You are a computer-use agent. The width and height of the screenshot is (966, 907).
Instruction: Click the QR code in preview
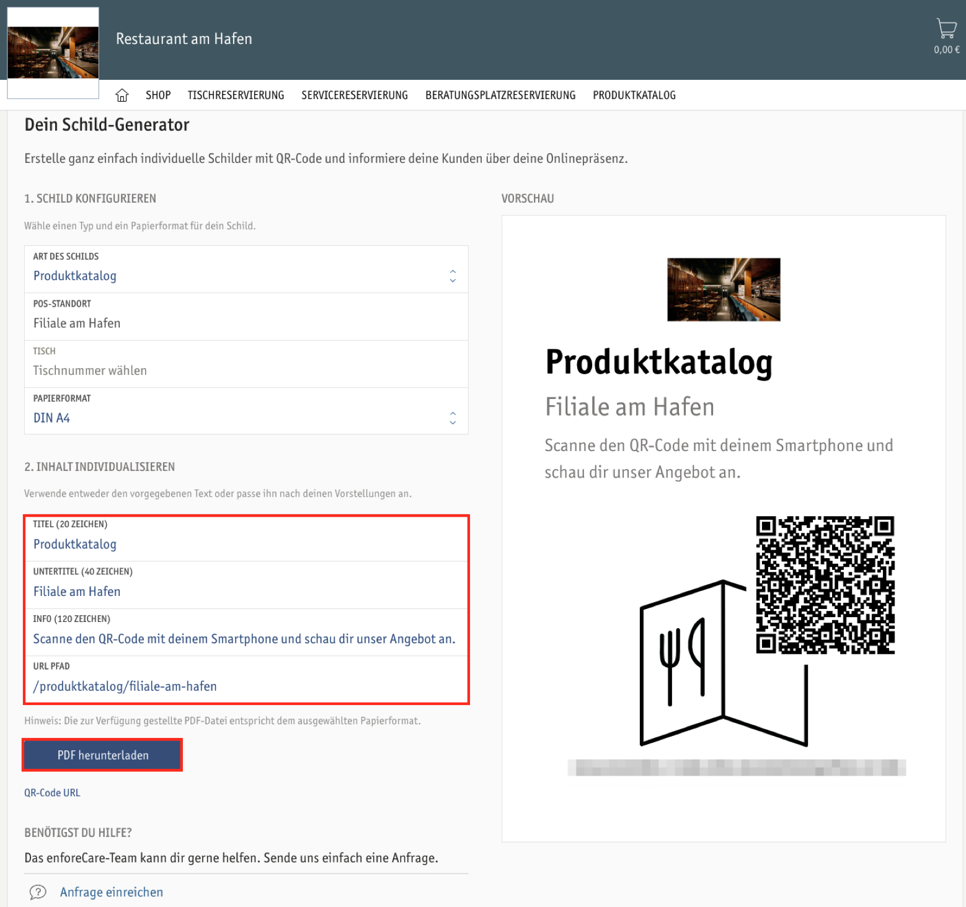click(825, 585)
